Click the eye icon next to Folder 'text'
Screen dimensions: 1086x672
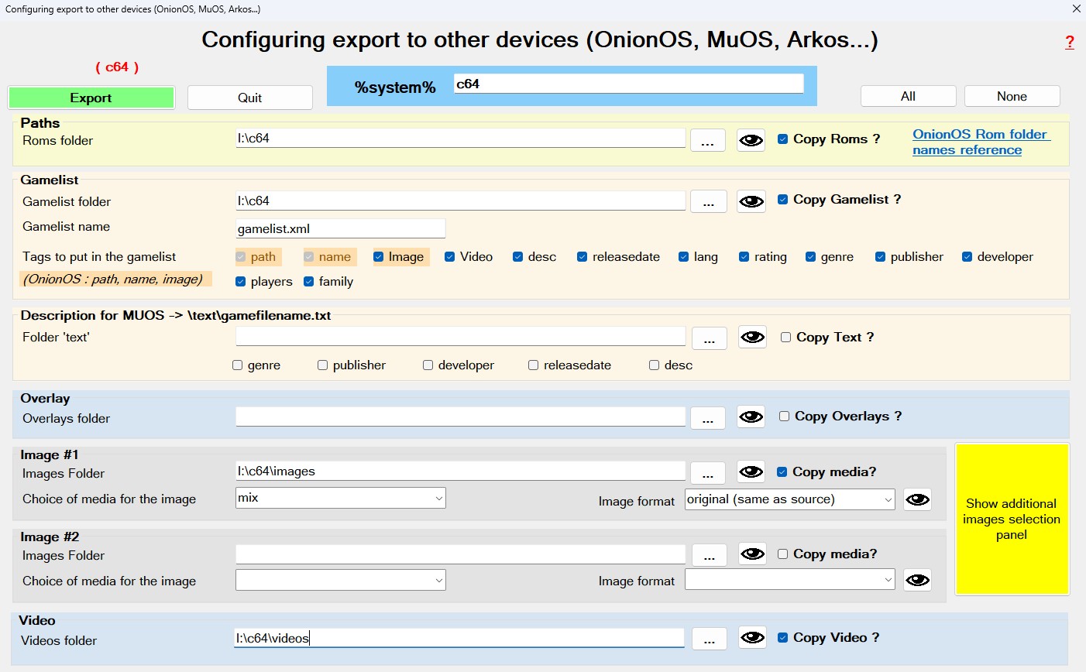click(751, 338)
